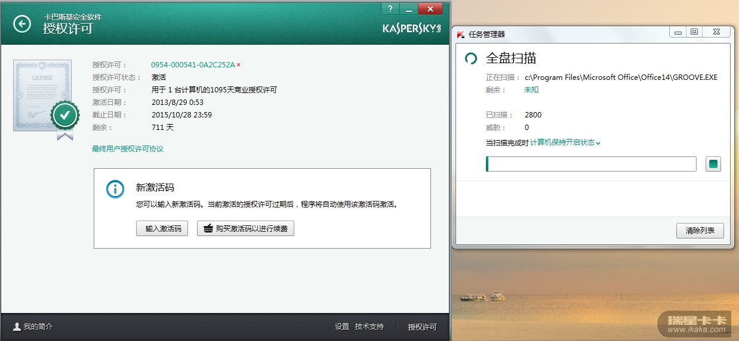
Task: Open 我的简介 in the bottom bar
Action: point(33,327)
